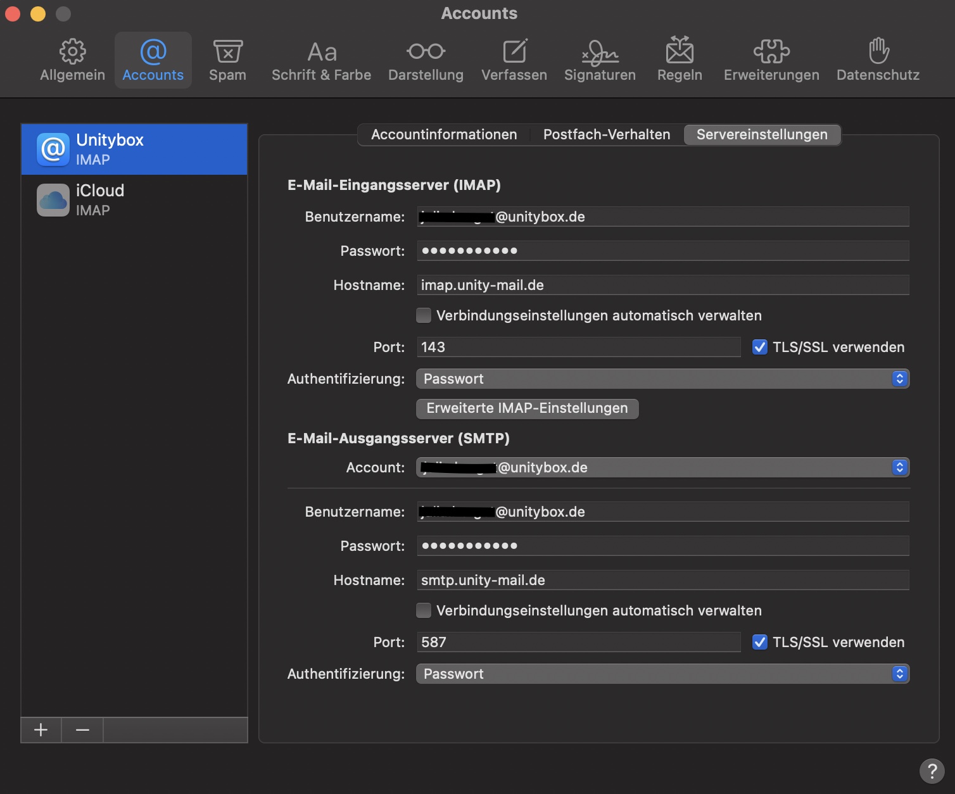This screenshot has height=794, width=955.
Task: Open the Allgemein gear settings pane
Action: tap(72, 61)
